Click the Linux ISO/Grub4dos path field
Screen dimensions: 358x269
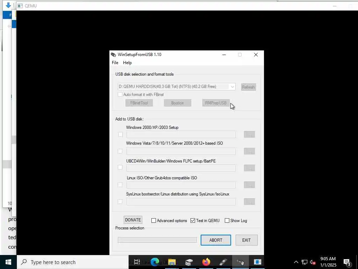tap(181, 185)
